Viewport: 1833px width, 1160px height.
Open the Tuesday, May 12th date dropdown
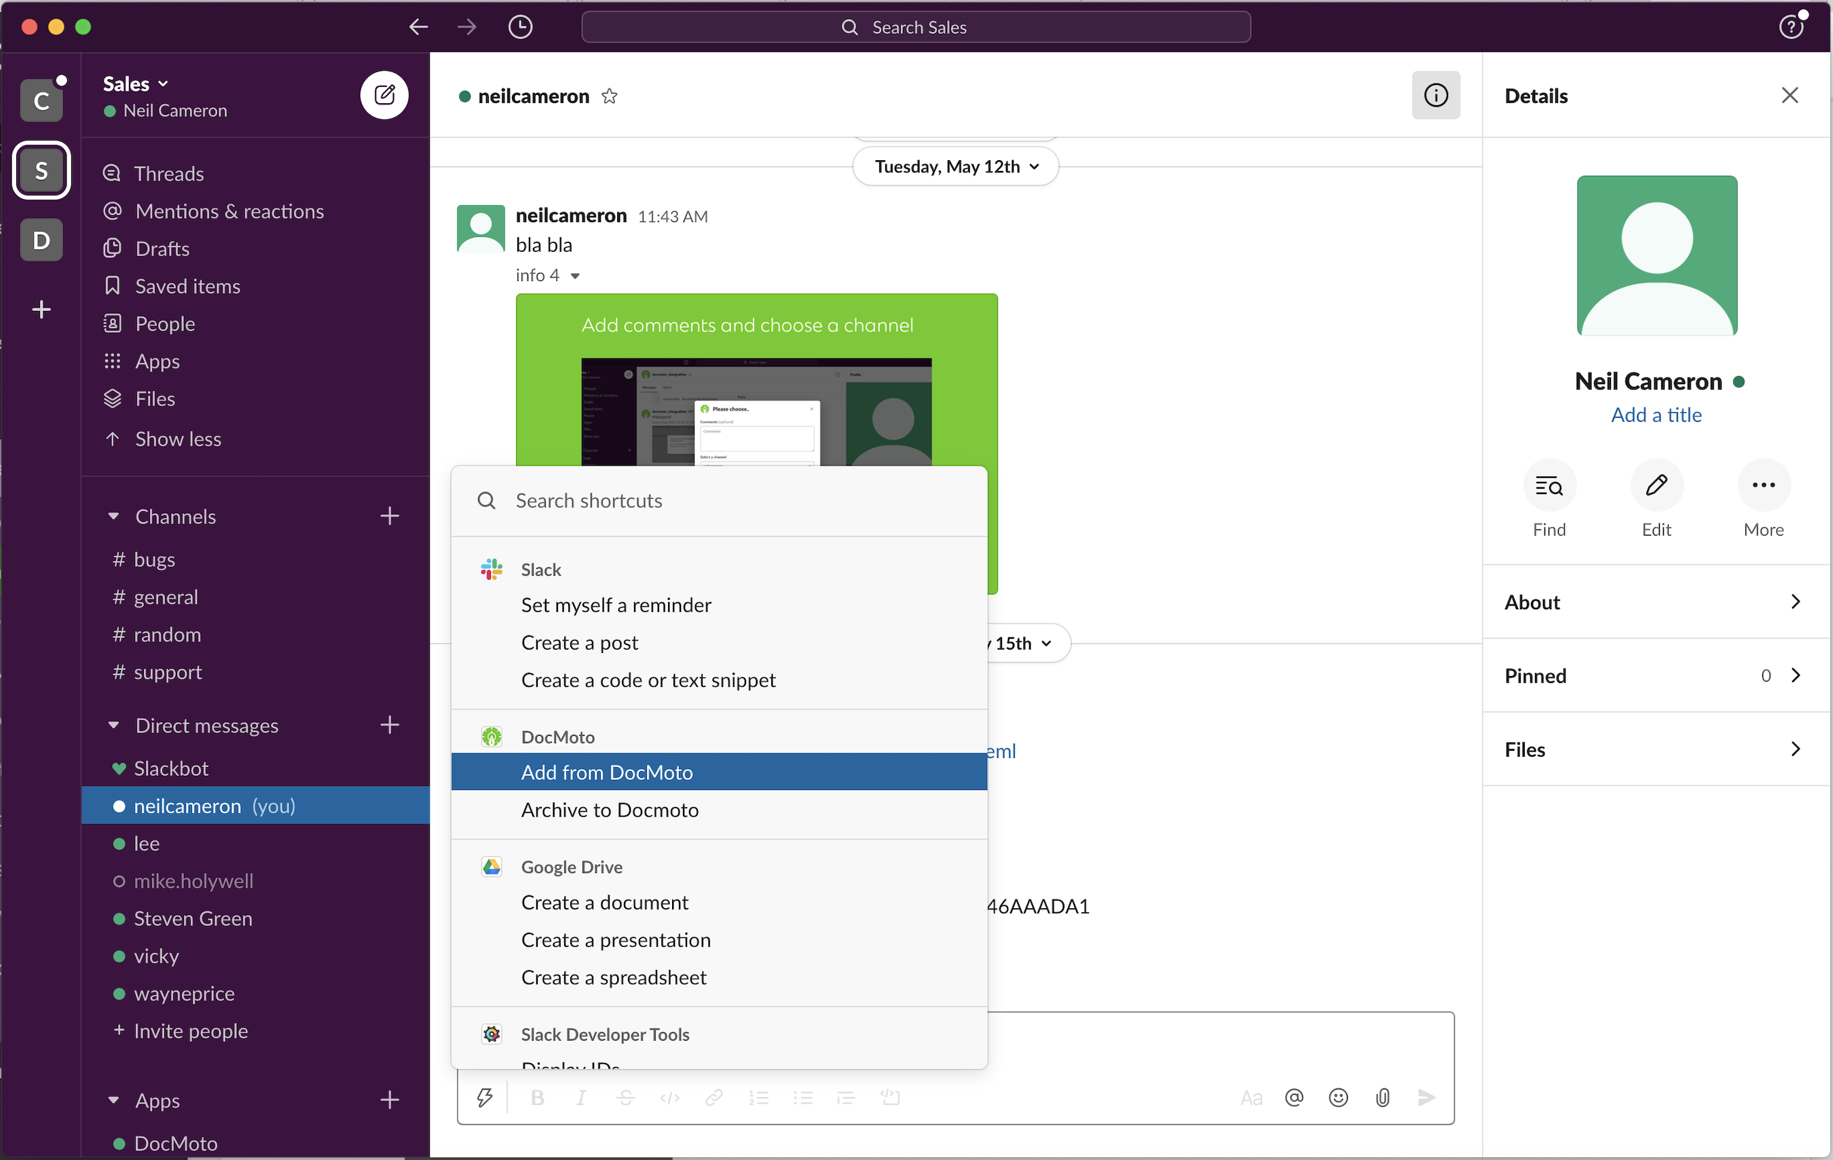[955, 166]
